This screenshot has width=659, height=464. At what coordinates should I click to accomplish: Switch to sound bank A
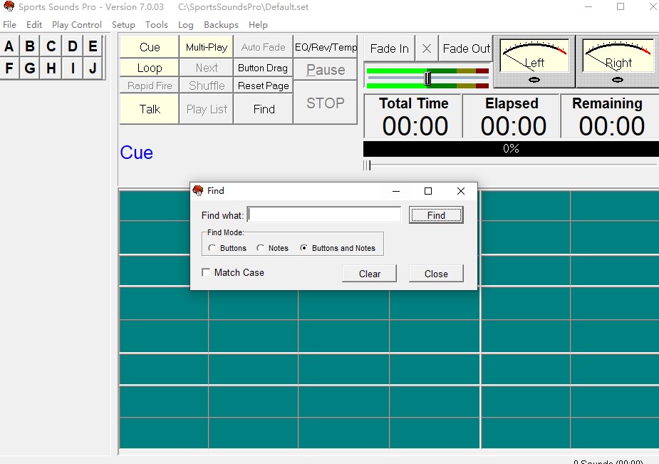(x=9, y=47)
